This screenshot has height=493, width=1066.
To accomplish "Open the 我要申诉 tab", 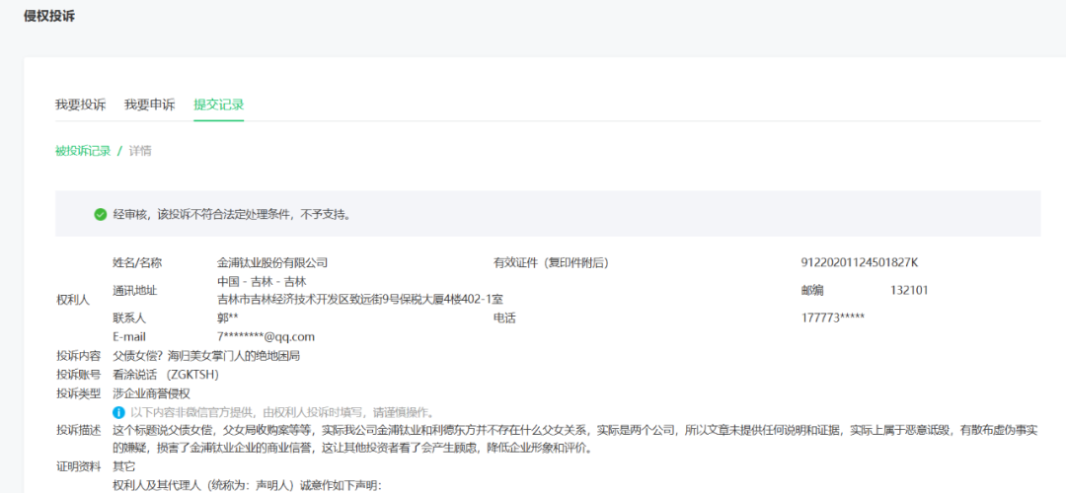I will (x=150, y=105).
